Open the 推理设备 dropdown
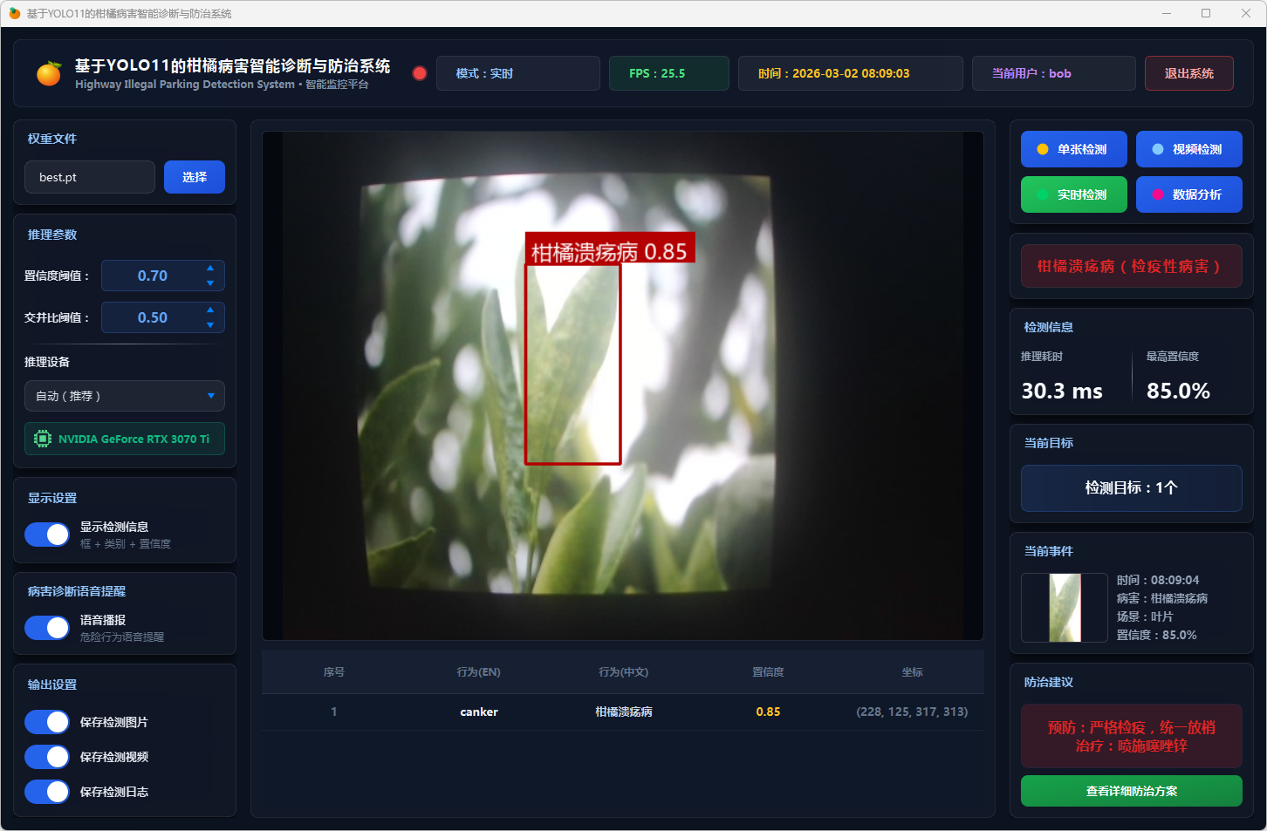Screen dimensions: 1267x831 [125, 396]
